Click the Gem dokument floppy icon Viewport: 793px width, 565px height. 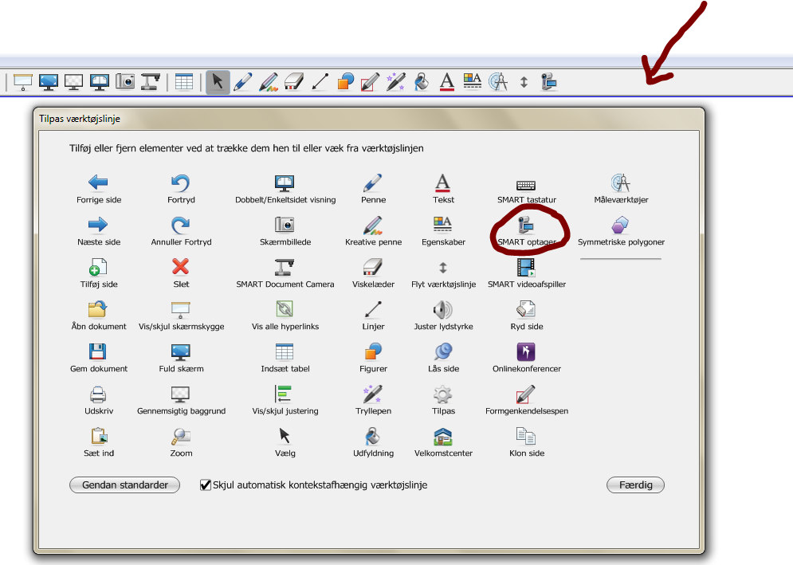[97, 351]
